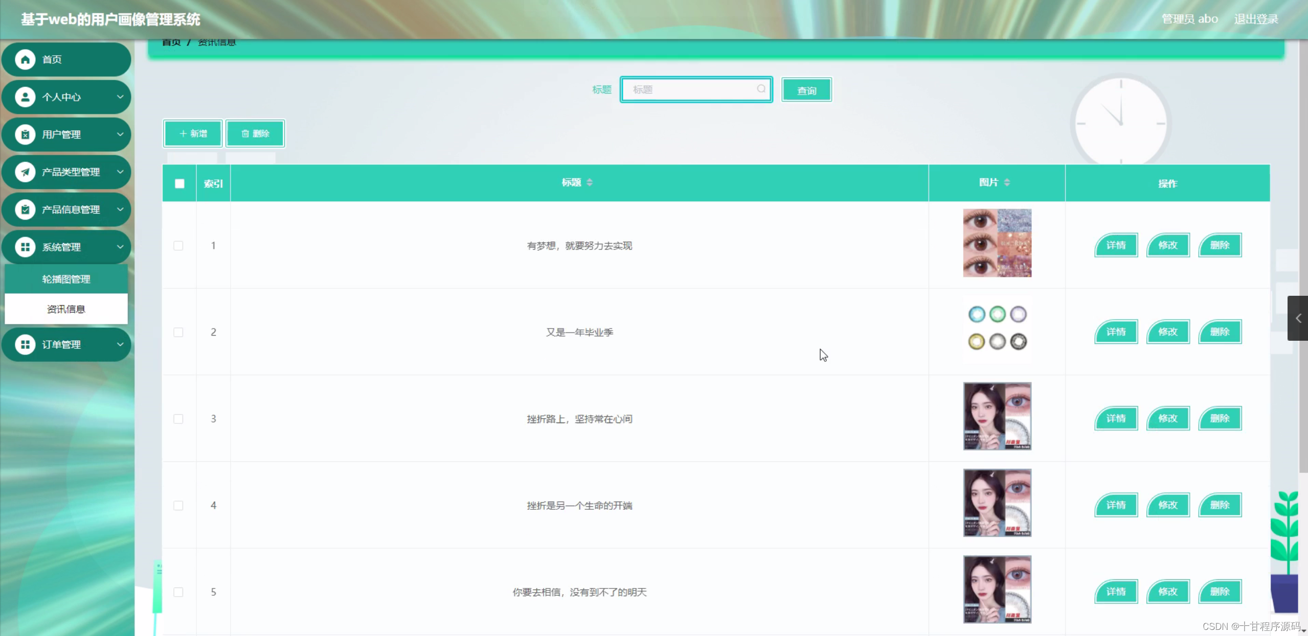Select the 首页 home icon in sidebar

pos(25,59)
